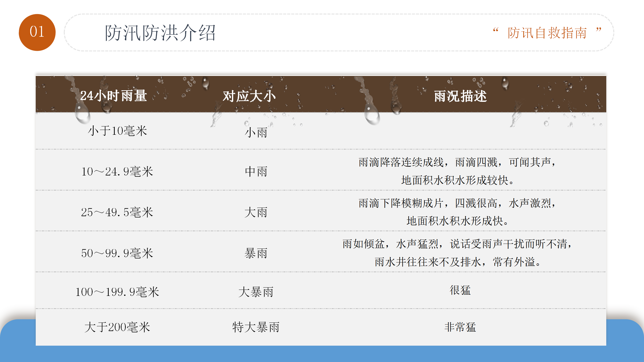
Task: Click the cell 小于10毫米
Action: point(117,131)
